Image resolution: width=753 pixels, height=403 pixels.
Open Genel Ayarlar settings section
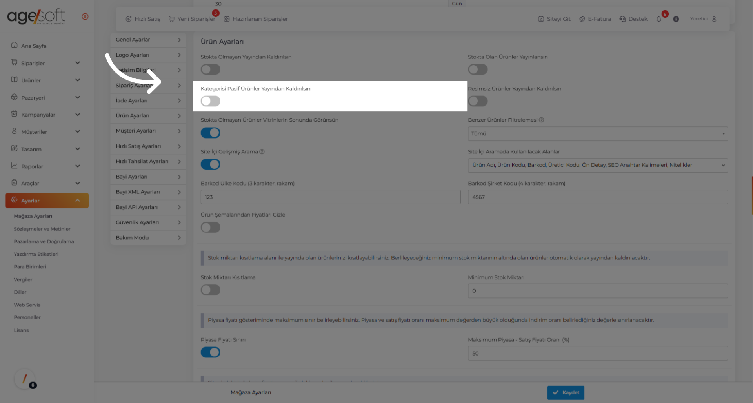click(148, 40)
